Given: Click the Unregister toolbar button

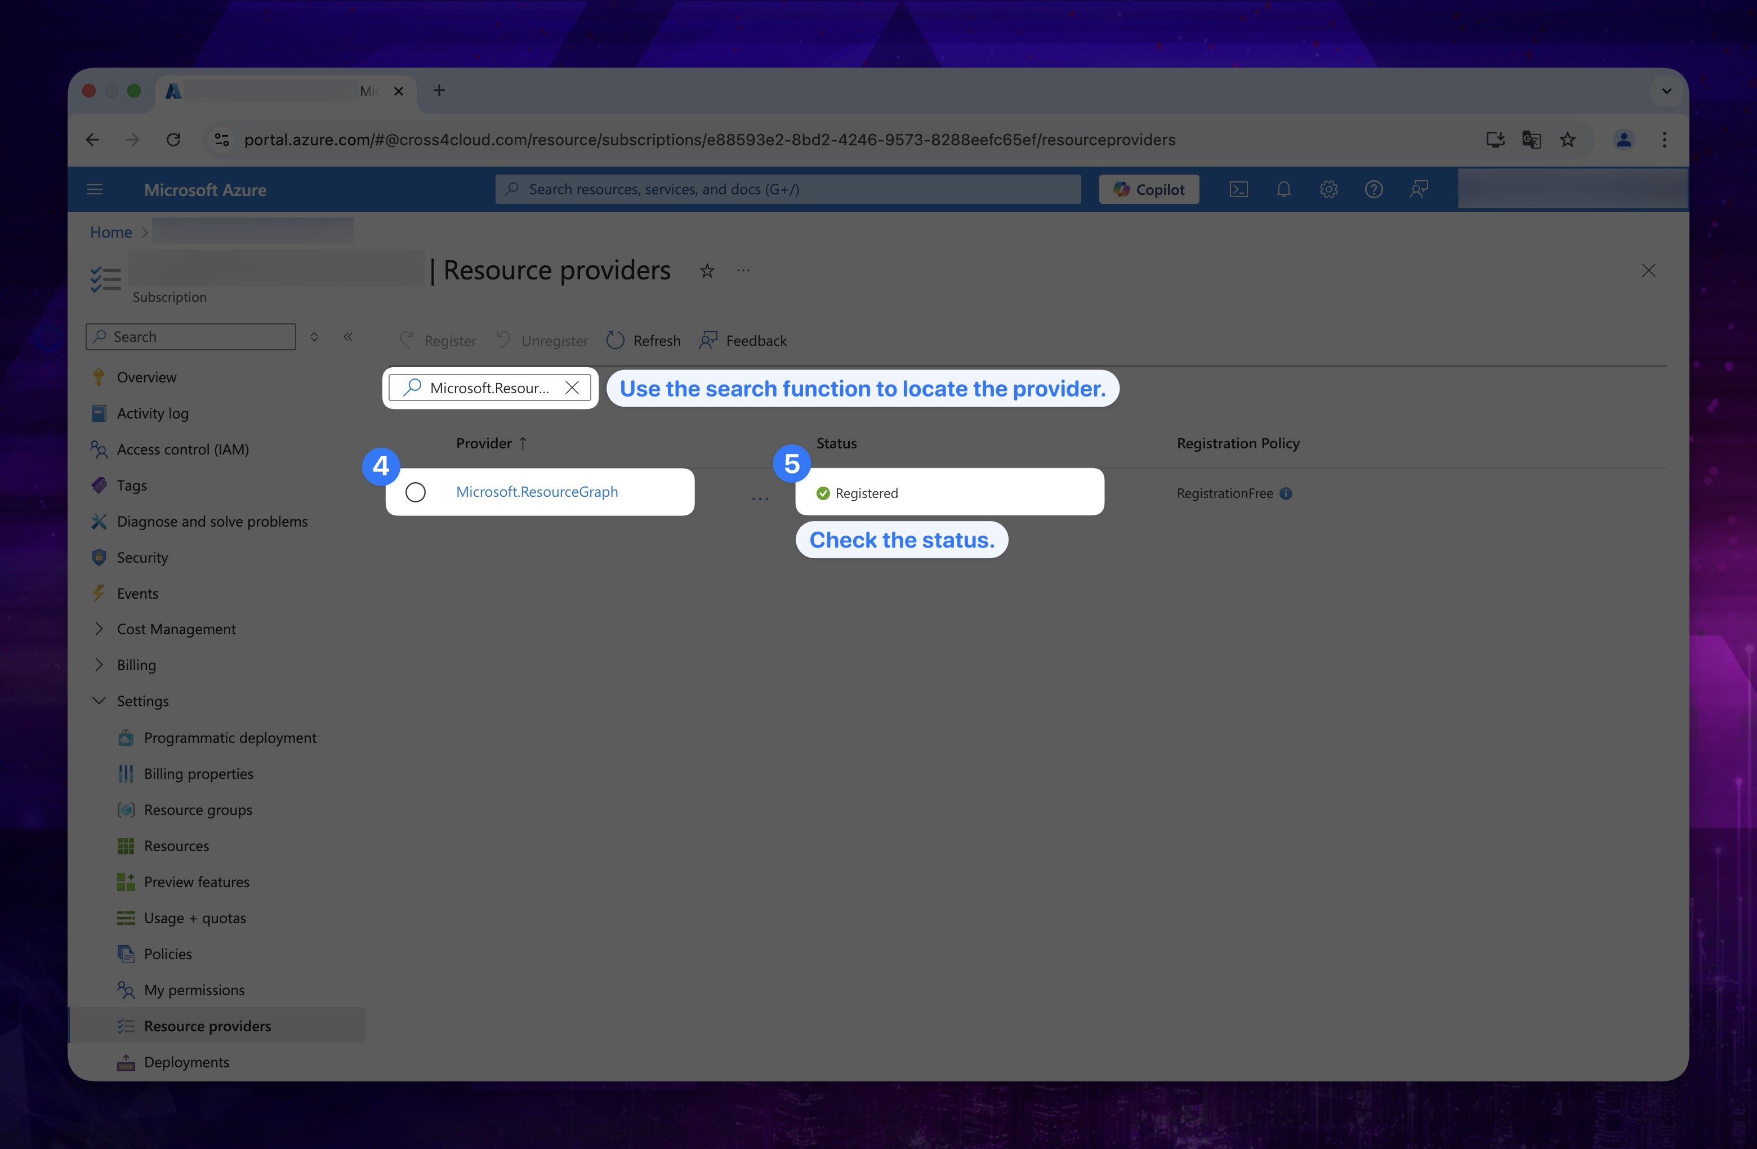Looking at the screenshot, I should click(542, 340).
